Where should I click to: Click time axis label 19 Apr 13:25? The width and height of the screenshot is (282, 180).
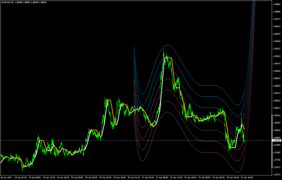click(49, 177)
